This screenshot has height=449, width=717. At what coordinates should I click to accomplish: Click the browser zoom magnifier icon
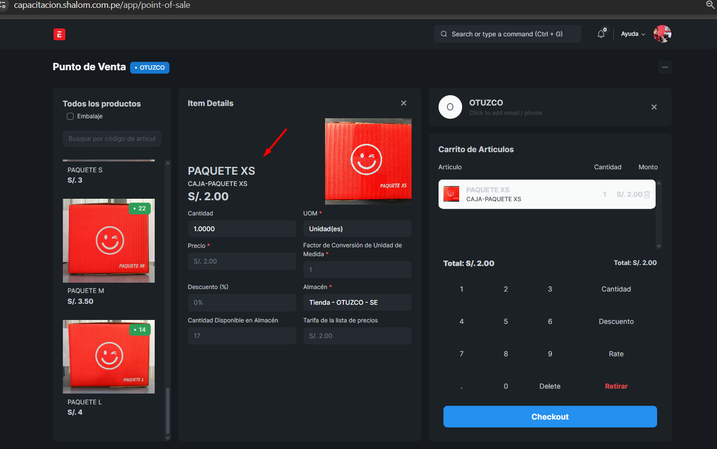coord(710,5)
